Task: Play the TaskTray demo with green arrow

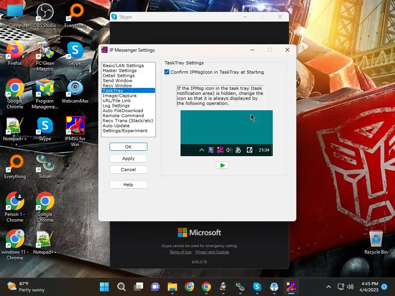Action: [222, 165]
